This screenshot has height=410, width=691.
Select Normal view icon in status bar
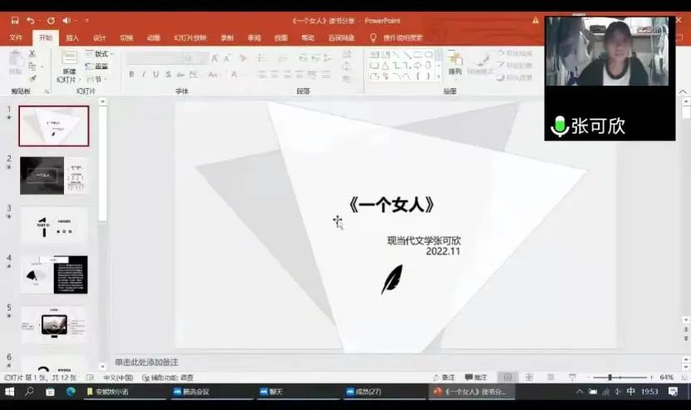point(507,378)
